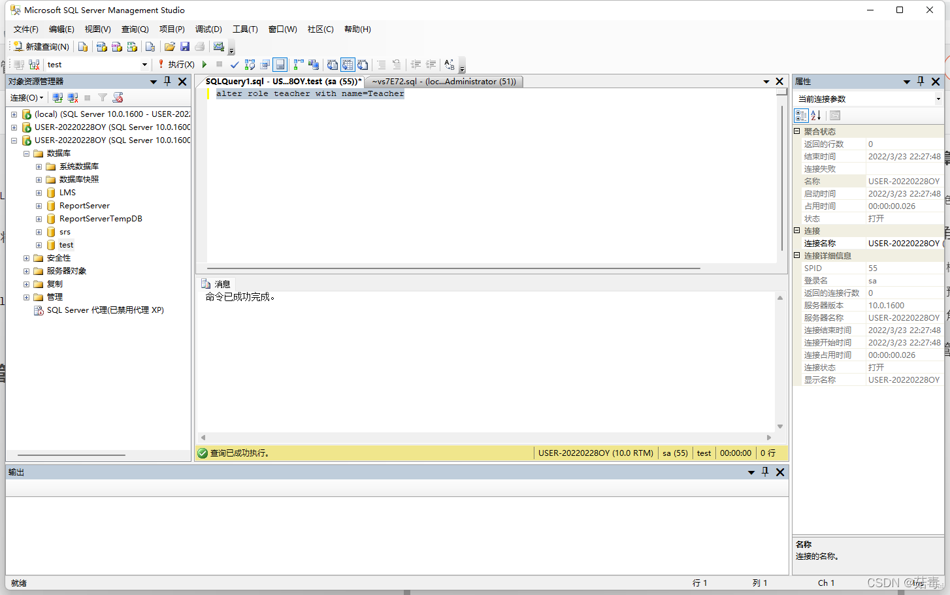The height and width of the screenshot is (595, 950).
Task: Uncomment the selected lines
Action: pyautogui.click(x=397, y=65)
